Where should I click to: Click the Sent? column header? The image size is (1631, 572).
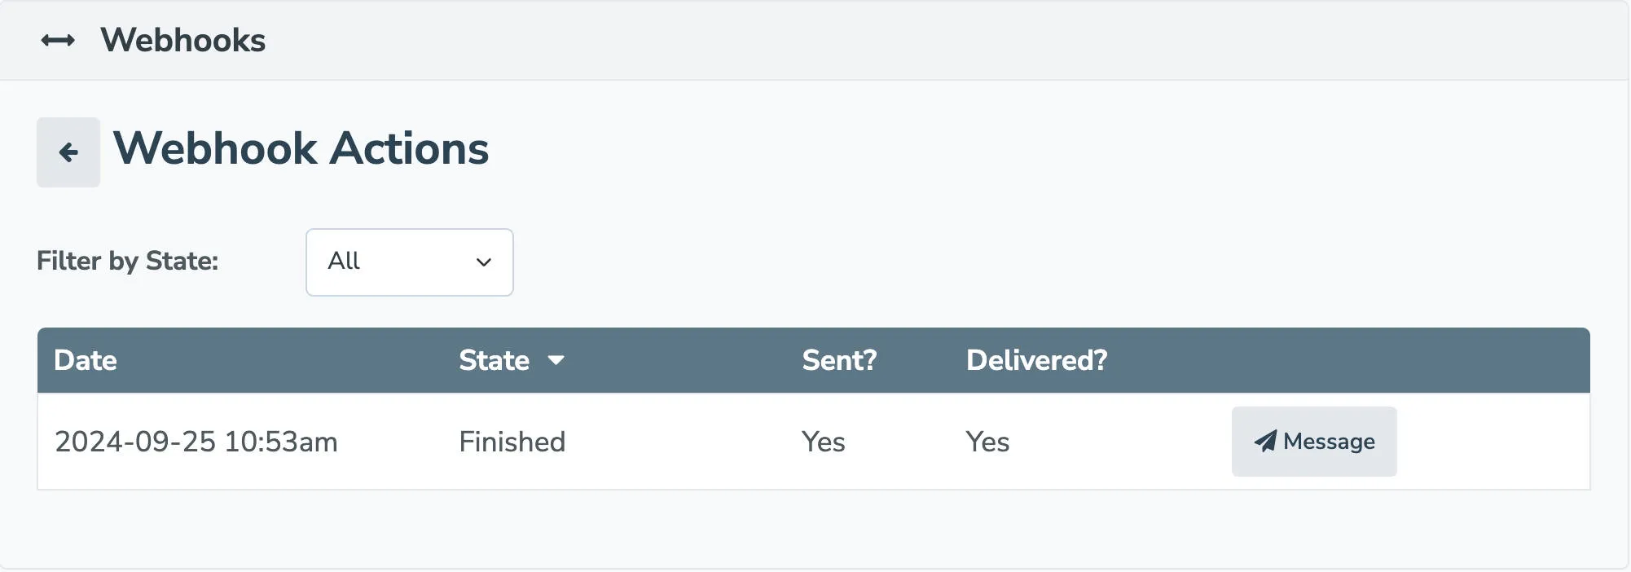pyautogui.click(x=838, y=360)
